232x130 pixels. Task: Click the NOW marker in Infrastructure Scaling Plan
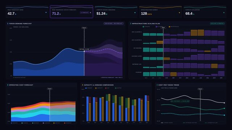click(163, 27)
